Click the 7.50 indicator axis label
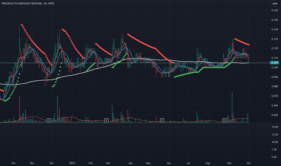Screen dimensions: 281x166 pos(274,149)
